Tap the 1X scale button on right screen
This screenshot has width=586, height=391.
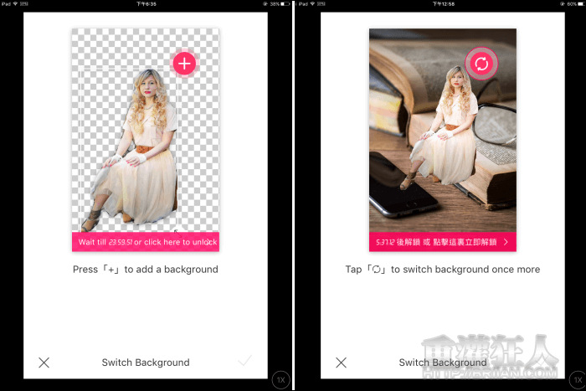click(x=577, y=381)
